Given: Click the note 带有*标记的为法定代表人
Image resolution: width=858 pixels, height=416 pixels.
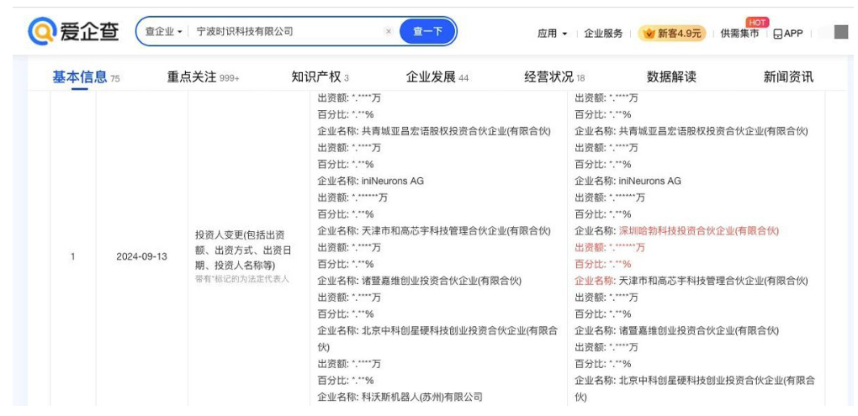Looking at the screenshot, I should (242, 279).
